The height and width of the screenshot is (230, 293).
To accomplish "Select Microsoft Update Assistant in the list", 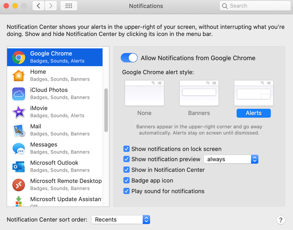I will pos(55,200).
